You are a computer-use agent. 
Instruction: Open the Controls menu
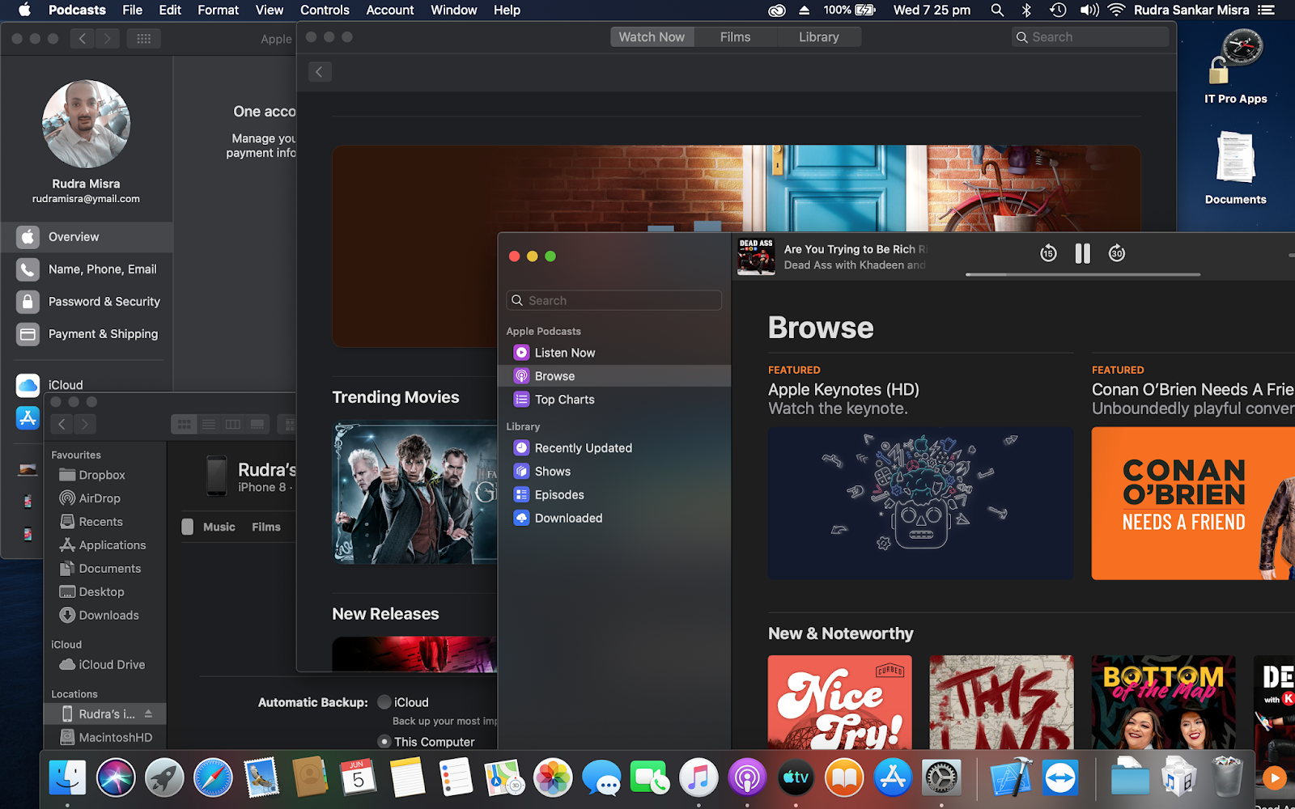[325, 10]
